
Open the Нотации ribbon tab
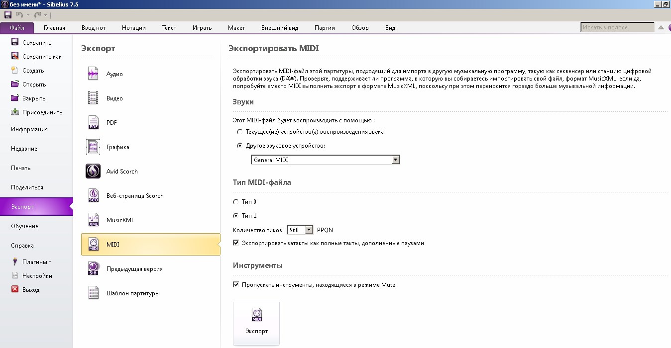pyautogui.click(x=134, y=28)
